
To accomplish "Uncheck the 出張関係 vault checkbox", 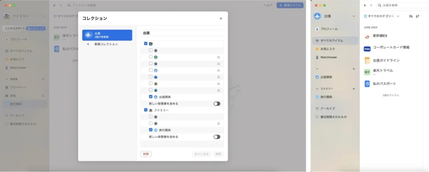I will (x=151, y=97).
